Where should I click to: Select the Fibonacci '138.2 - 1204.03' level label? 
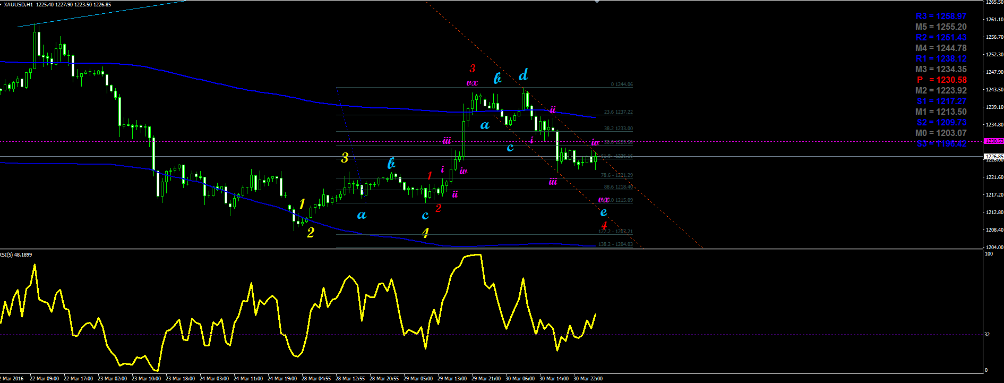coord(615,244)
